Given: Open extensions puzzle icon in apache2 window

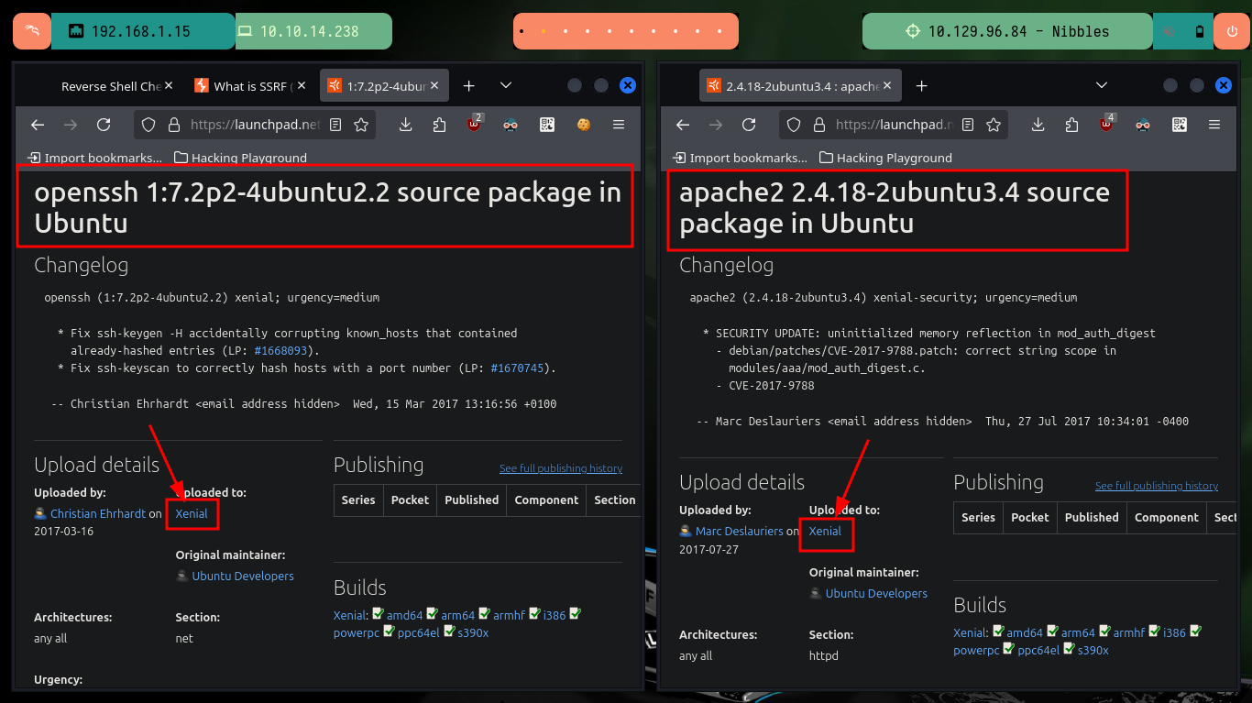Looking at the screenshot, I should 1071,125.
